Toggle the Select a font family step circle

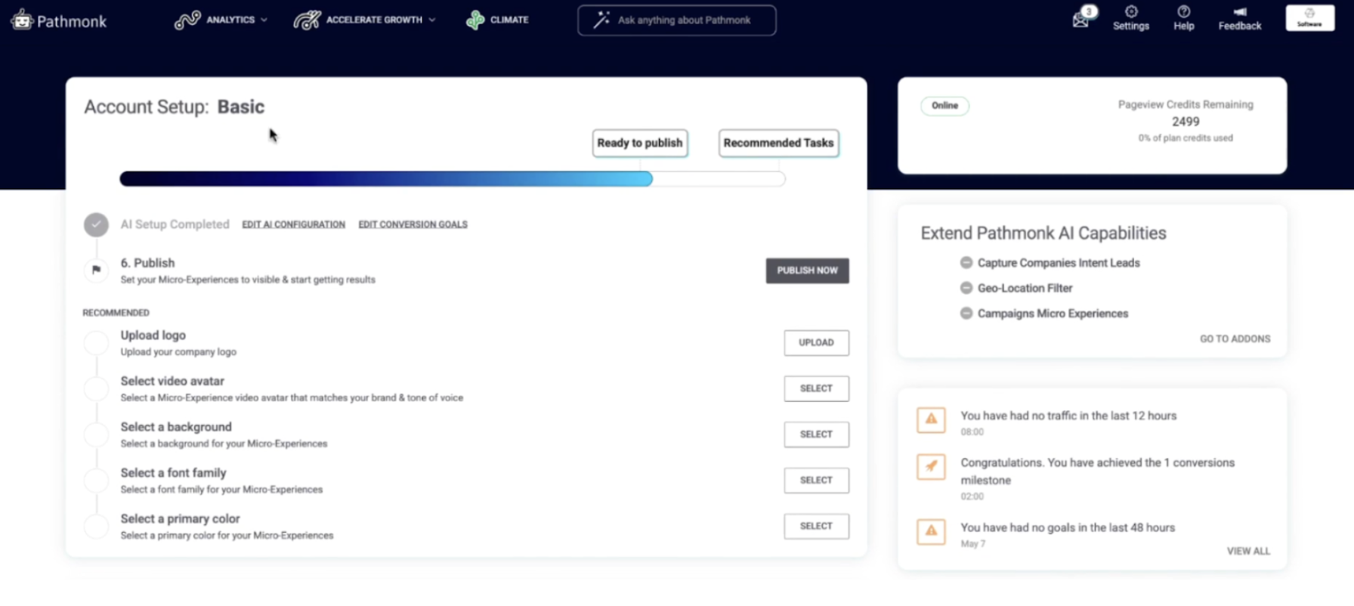tap(96, 481)
